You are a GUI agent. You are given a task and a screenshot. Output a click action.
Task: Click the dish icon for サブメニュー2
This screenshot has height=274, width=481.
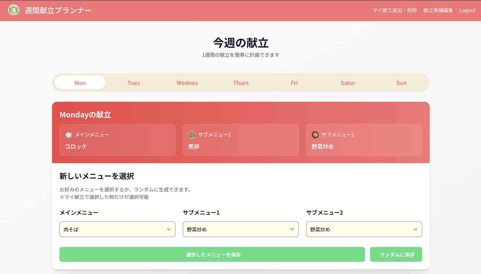[x=315, y=135]
